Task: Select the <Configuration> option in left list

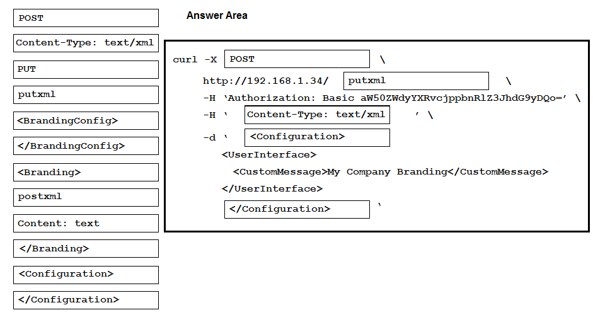Action: [86, 275]
